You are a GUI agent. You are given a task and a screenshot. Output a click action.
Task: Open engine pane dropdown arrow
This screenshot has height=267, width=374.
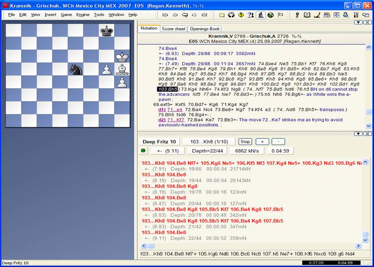click(x=358, y=133)
